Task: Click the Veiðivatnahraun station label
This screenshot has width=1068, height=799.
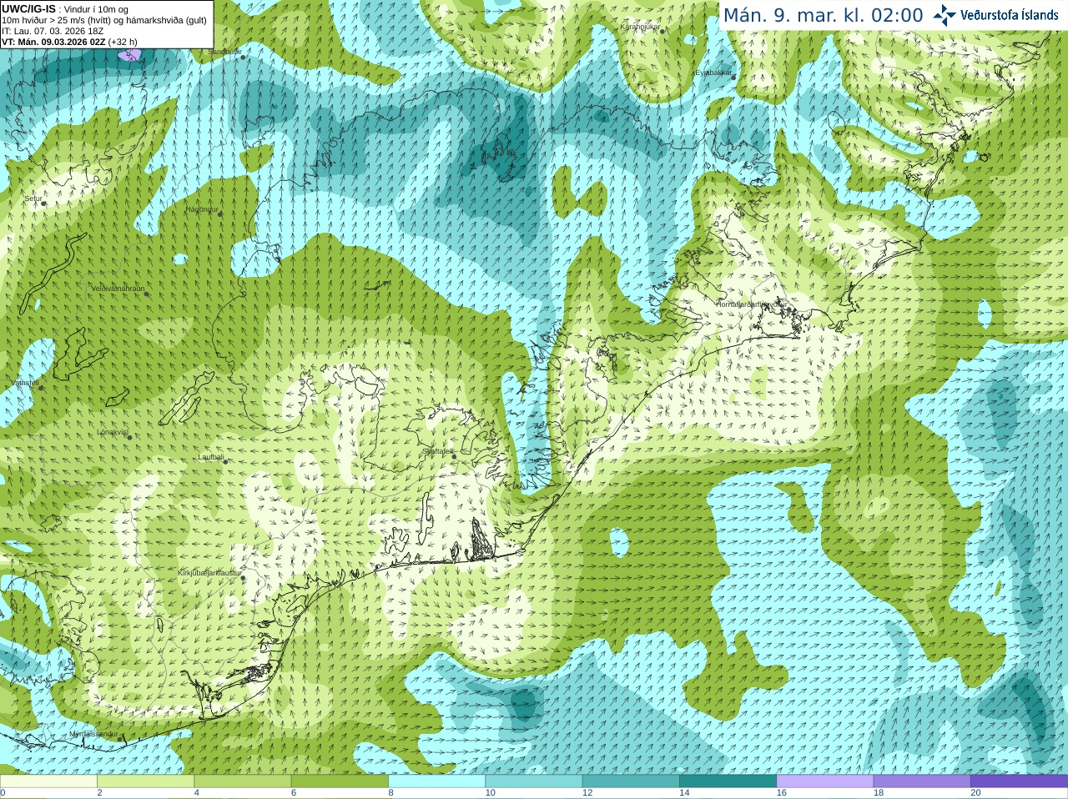Action: click(118, 289)
